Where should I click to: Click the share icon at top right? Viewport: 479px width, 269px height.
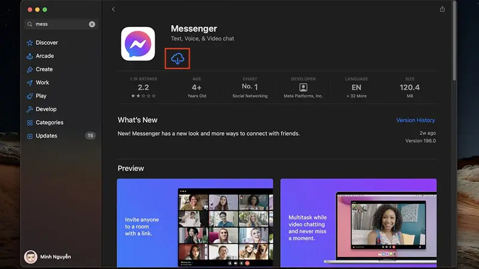[442, 9]
